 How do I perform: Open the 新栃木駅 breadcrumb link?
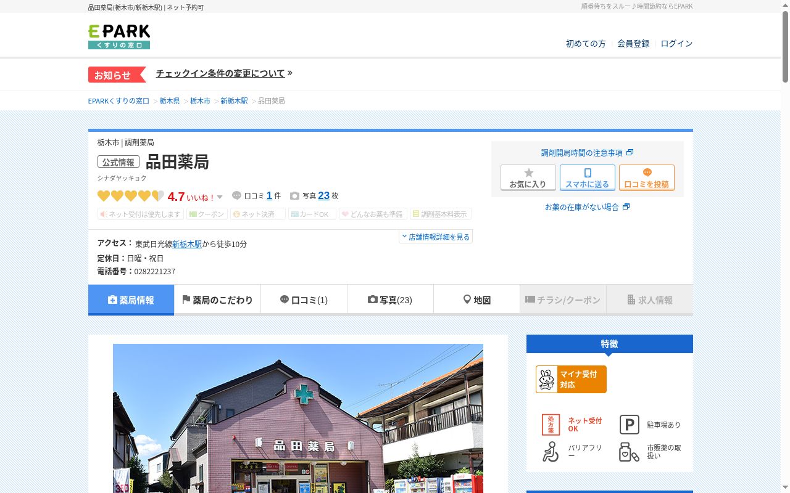coord(234,100)
